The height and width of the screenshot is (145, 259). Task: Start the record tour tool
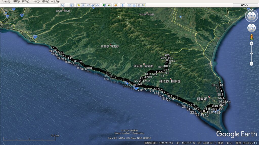click(x=98, y=5)
